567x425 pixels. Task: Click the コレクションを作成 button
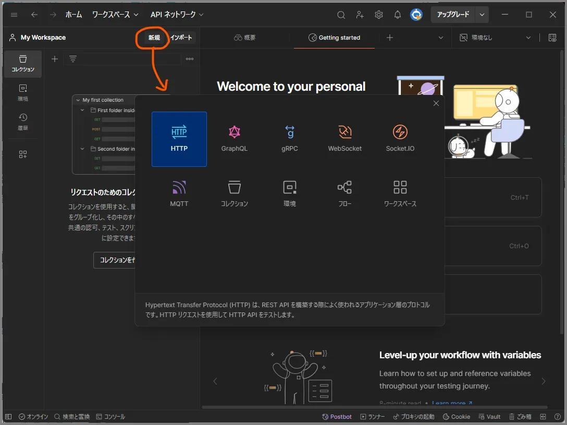114,260
